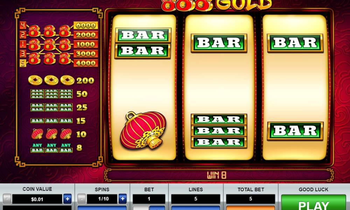This screenshot has height=210, width=350.
Task: Decrease coin value with minus button
Action: click(x=7, y=198)
